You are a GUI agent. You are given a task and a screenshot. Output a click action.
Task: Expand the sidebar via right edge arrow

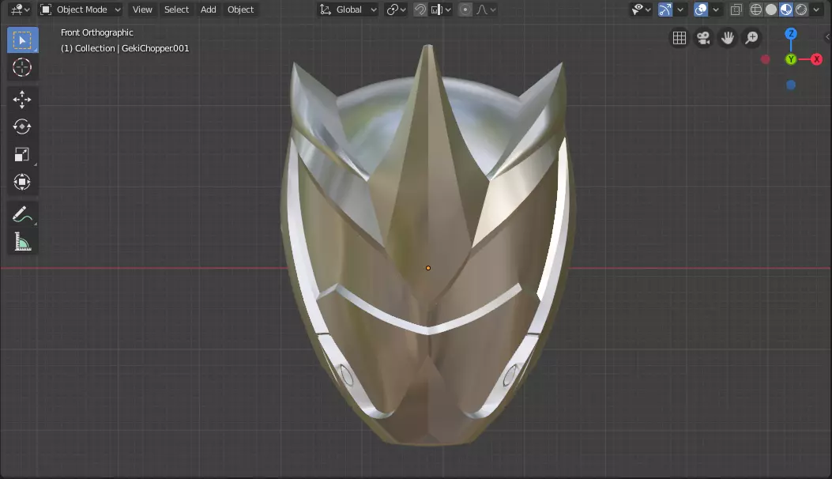[828, 36]
